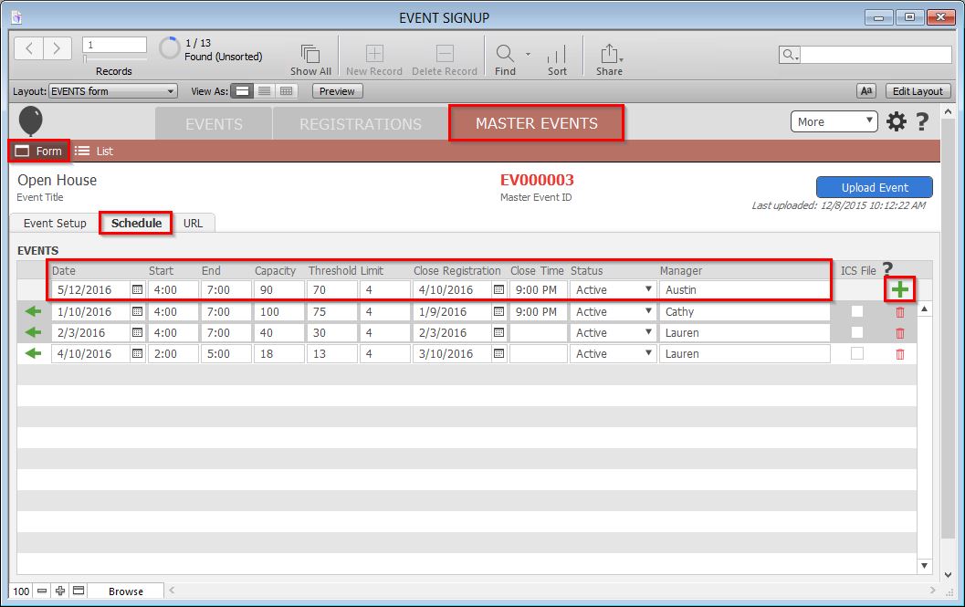The image size is (965, 607).
Task: Open the settings gear icon
Action: coord(897,121)
